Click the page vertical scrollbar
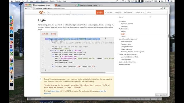The height and width of the screenshot is (103, 184). [168, 36]
